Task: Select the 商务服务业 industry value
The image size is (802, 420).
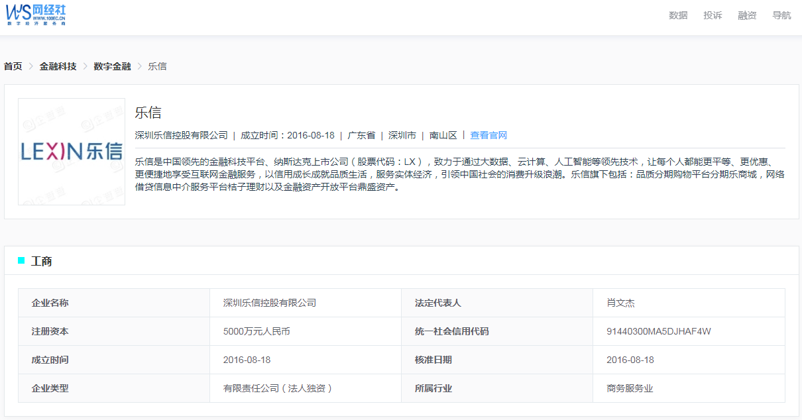Action: point(630,388)
